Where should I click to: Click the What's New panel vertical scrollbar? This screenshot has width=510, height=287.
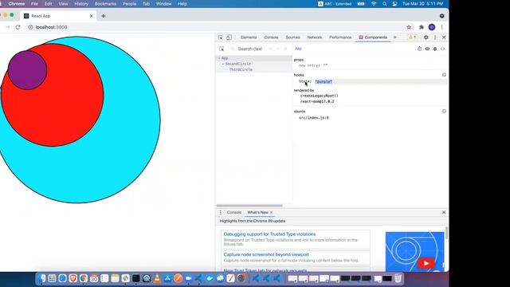coord(446,233)
